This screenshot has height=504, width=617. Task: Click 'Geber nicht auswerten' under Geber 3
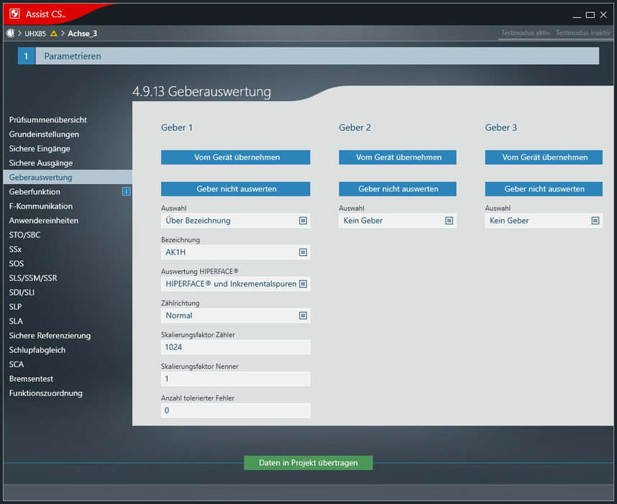pyautogui.click(x=544, y=189)
